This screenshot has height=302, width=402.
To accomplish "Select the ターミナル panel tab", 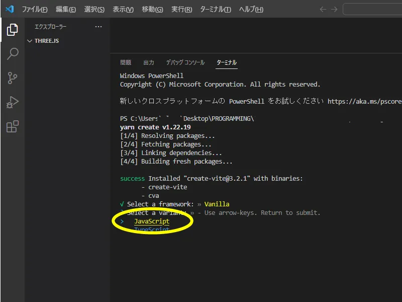I will 227,62.
